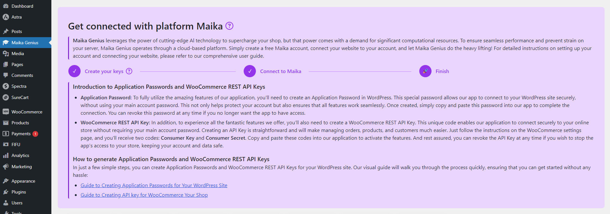This screenshot has height=214, width=610.
Task: Click the Connect to Maika step label
Action: coord(281,71)
